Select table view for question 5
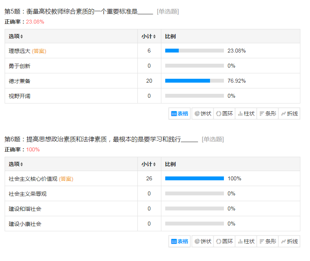This screenshot has height=261, width=310. 180,114
